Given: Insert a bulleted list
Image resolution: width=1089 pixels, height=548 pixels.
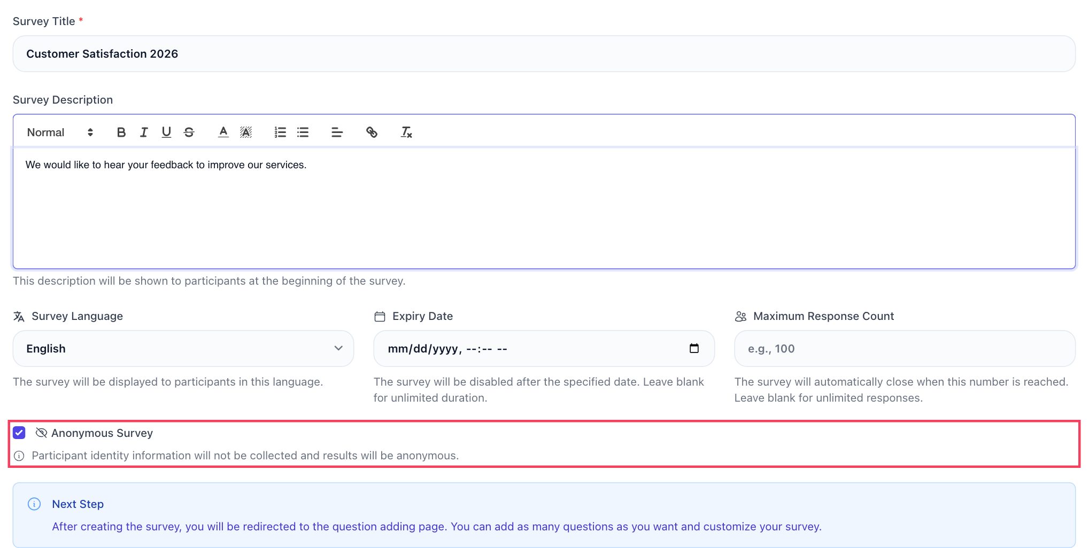Looking at the screenshot, I should (x=303, y=132).
